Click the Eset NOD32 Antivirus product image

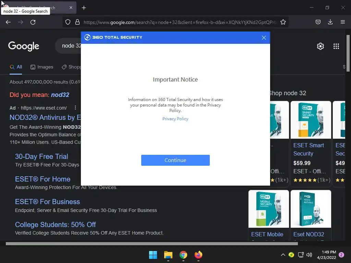point(311,209)
